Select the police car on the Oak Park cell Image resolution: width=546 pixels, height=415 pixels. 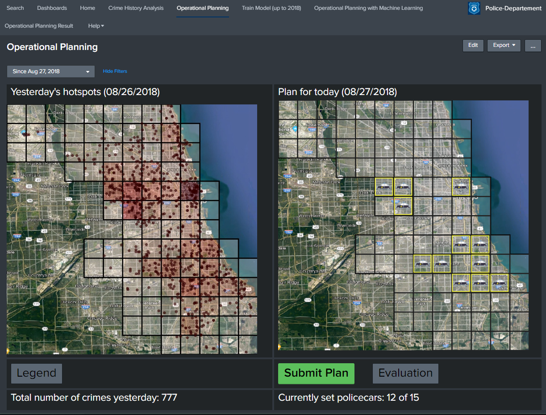coord(384,187)
